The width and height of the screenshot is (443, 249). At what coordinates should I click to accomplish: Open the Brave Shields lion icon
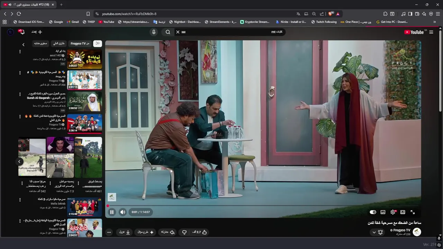pyautogui.click(x=331, y=14)
